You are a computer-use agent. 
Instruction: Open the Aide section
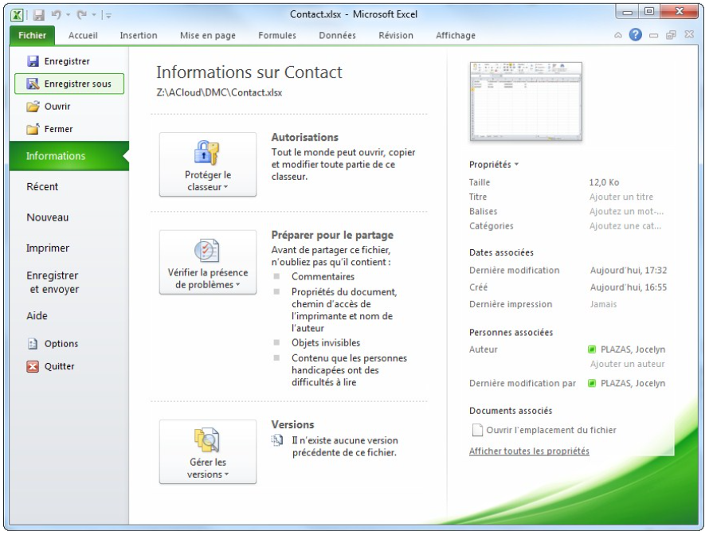point(37,316)
